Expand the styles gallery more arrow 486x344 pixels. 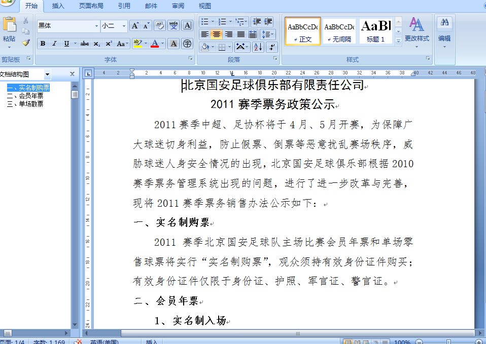[x=399, y=41]
